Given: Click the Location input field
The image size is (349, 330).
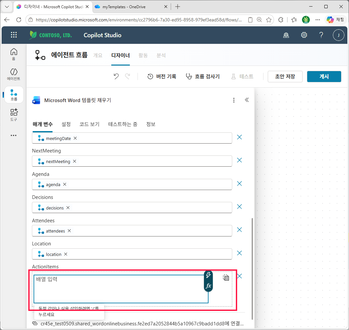Looking at the screenshot, I should click(x=132, y=254).
